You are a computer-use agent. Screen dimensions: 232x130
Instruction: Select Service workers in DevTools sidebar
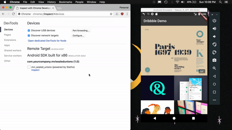(13, 56)
